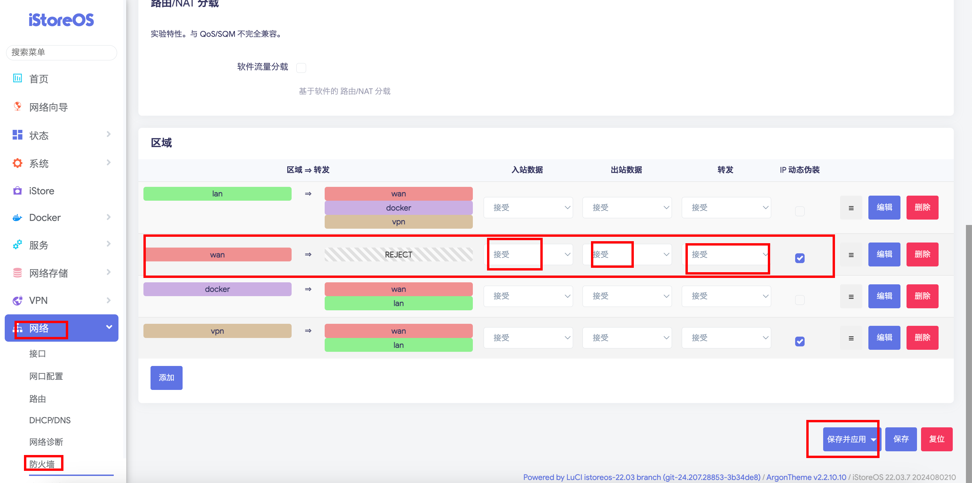
Task: Click the drag handle for wan zone row
Action: (850, 255)
